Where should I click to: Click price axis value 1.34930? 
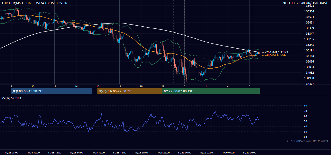click(309, 78)
